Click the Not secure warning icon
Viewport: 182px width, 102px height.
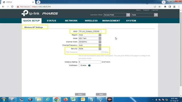pyautogui.click(x=18, y=7)
